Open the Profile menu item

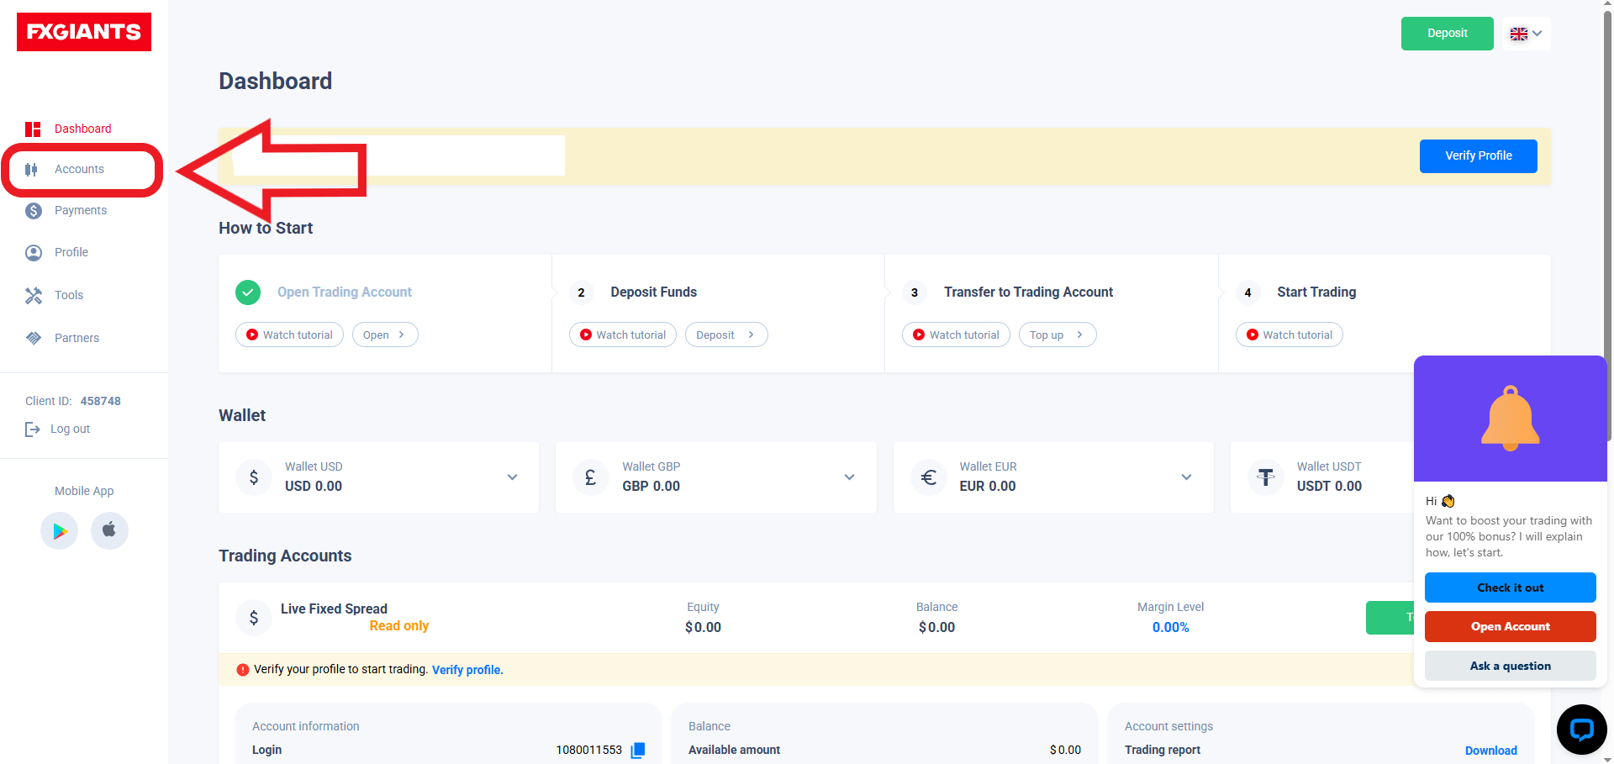tap(71, 252)
